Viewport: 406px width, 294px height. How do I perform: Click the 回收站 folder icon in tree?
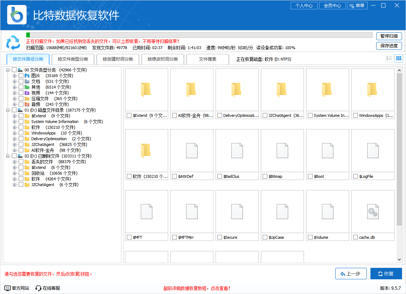pyautogui.click(x=27, y=173)
